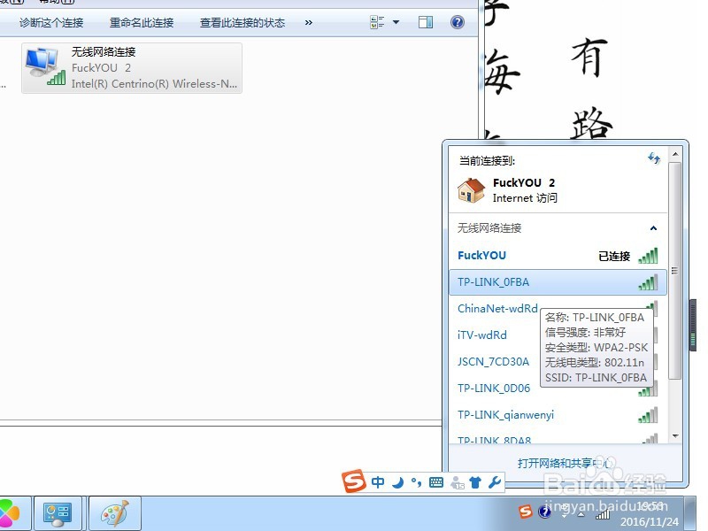The image size is (708, 531).
Task: Click the TP-LINK_qianwenyi signal bars icon
Action: pyautogui.click(x=648, y=415)
